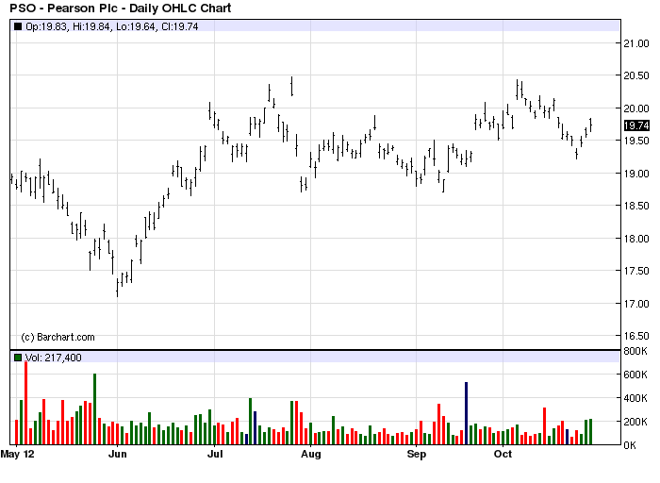Image resolution: width=660 pixels, height=483 pixels.
Task: Click the highlighted 19.74 current price tag
Action: click(636, 125)
